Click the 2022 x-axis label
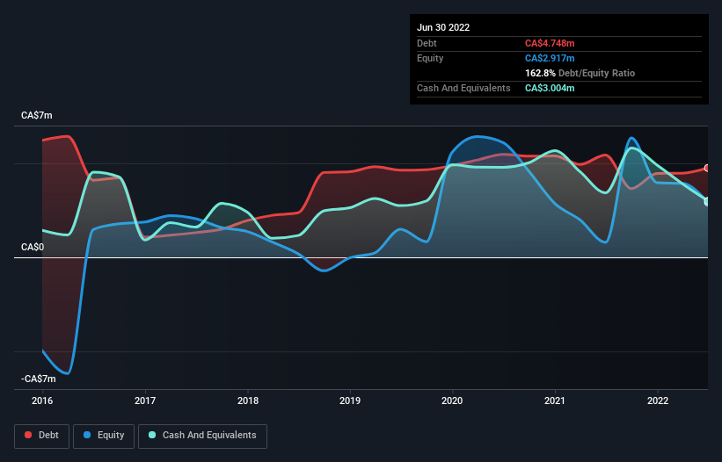722x462 pixels. tap(658, 401)
